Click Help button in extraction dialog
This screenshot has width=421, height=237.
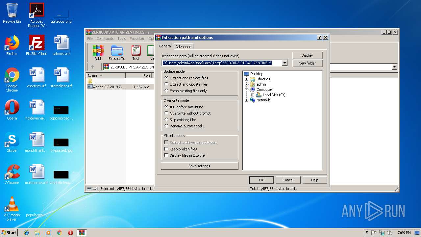(x=314, y=180)
